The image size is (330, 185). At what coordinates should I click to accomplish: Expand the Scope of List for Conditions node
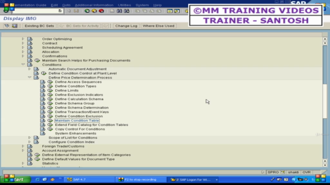click(30, 138)
